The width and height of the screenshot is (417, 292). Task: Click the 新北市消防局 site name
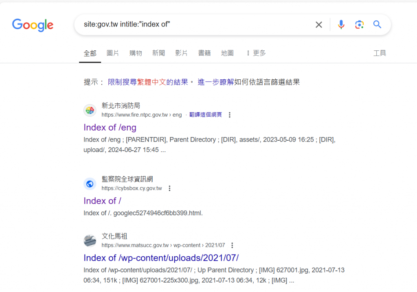(x=121, y=106)
